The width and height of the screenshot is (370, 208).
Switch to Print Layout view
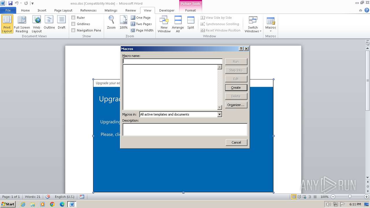[7, 24]
